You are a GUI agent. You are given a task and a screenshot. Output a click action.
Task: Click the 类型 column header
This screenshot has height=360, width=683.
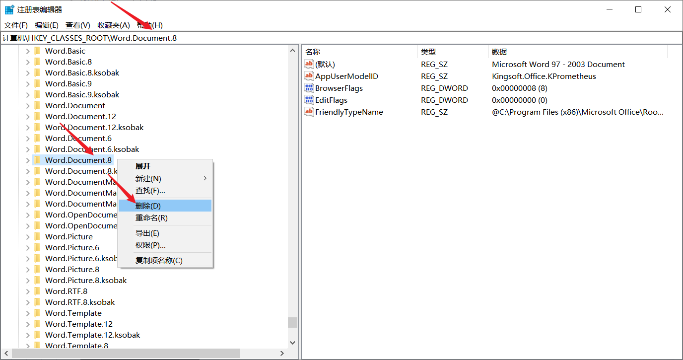pyautogui.click(x=453, y=52)
